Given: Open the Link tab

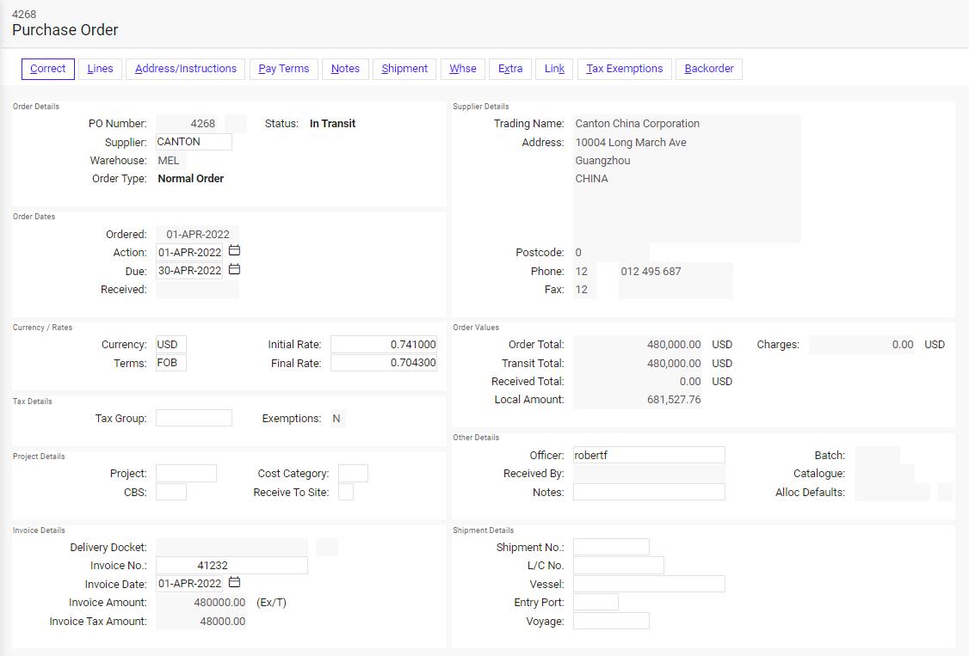Looking at the screenshot, I should [x=553, y=68].
